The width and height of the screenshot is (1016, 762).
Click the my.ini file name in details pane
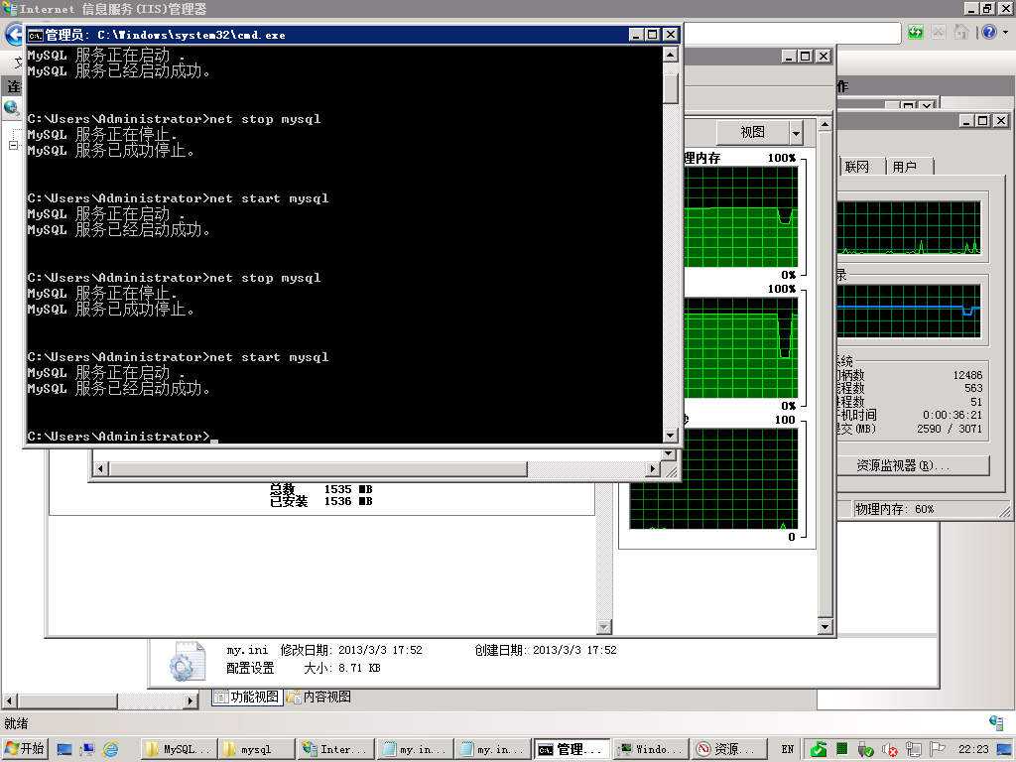coord(247,650)
